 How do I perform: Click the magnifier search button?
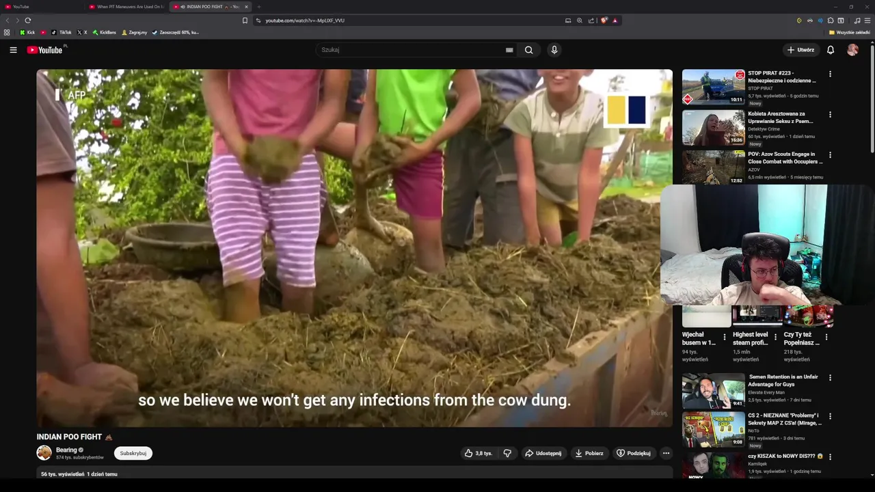pos(528,50)
